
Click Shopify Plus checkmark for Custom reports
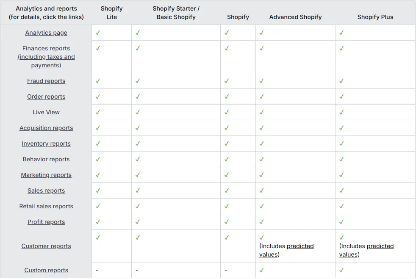tap(341, 270)
